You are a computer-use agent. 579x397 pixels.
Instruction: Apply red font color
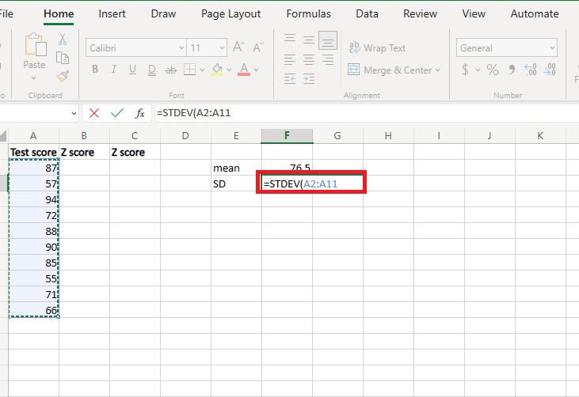coord(244,70)
